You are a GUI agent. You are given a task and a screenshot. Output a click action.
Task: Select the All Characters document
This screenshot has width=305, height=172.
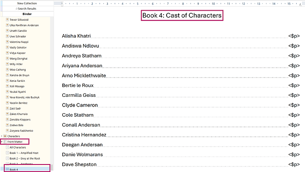click(18, 147)
